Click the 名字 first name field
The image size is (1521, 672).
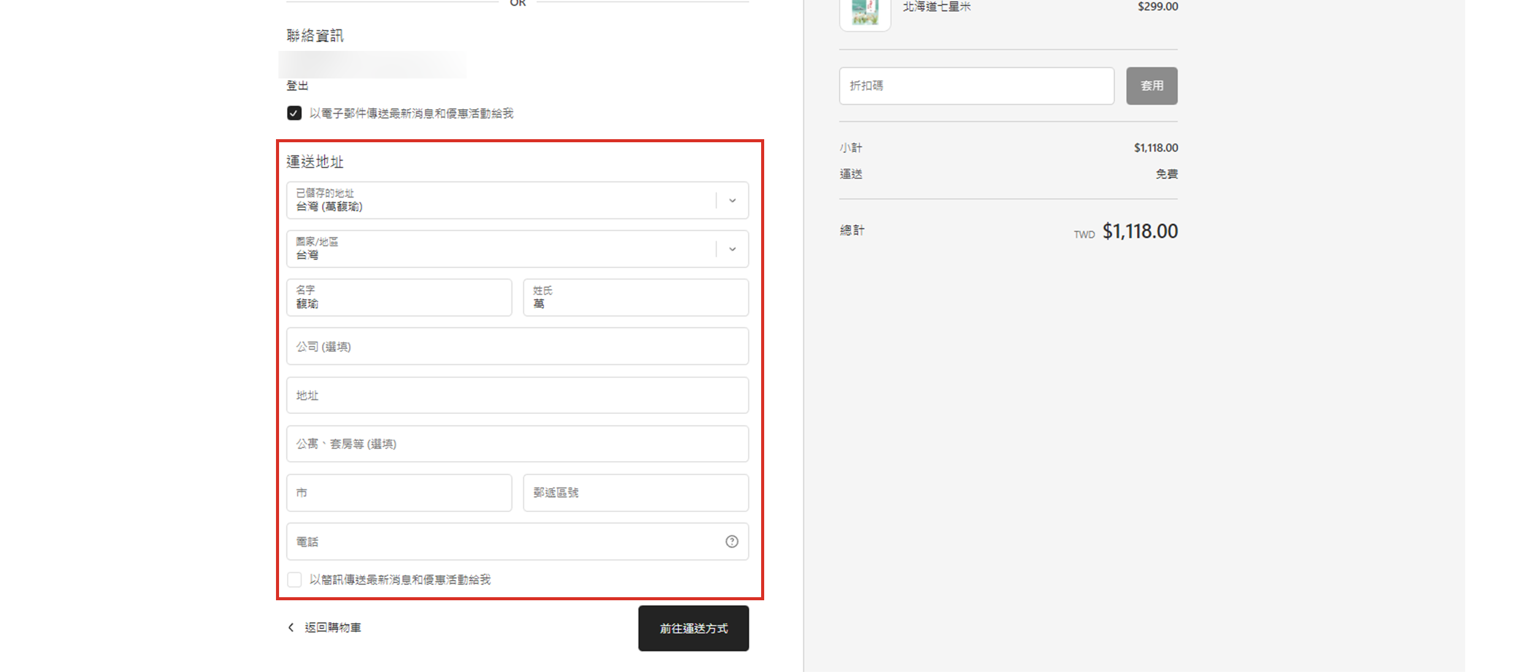tap(399, 298)
